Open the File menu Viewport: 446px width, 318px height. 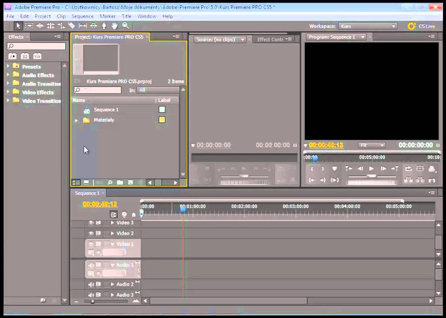pos(10,16)
